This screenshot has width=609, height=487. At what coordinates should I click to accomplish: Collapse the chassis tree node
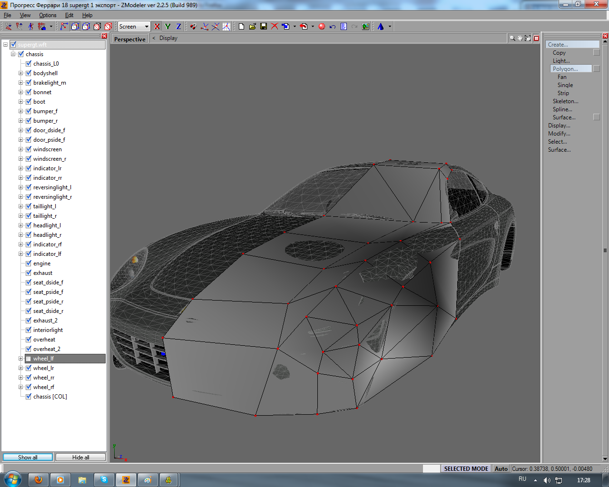point(13,54)
